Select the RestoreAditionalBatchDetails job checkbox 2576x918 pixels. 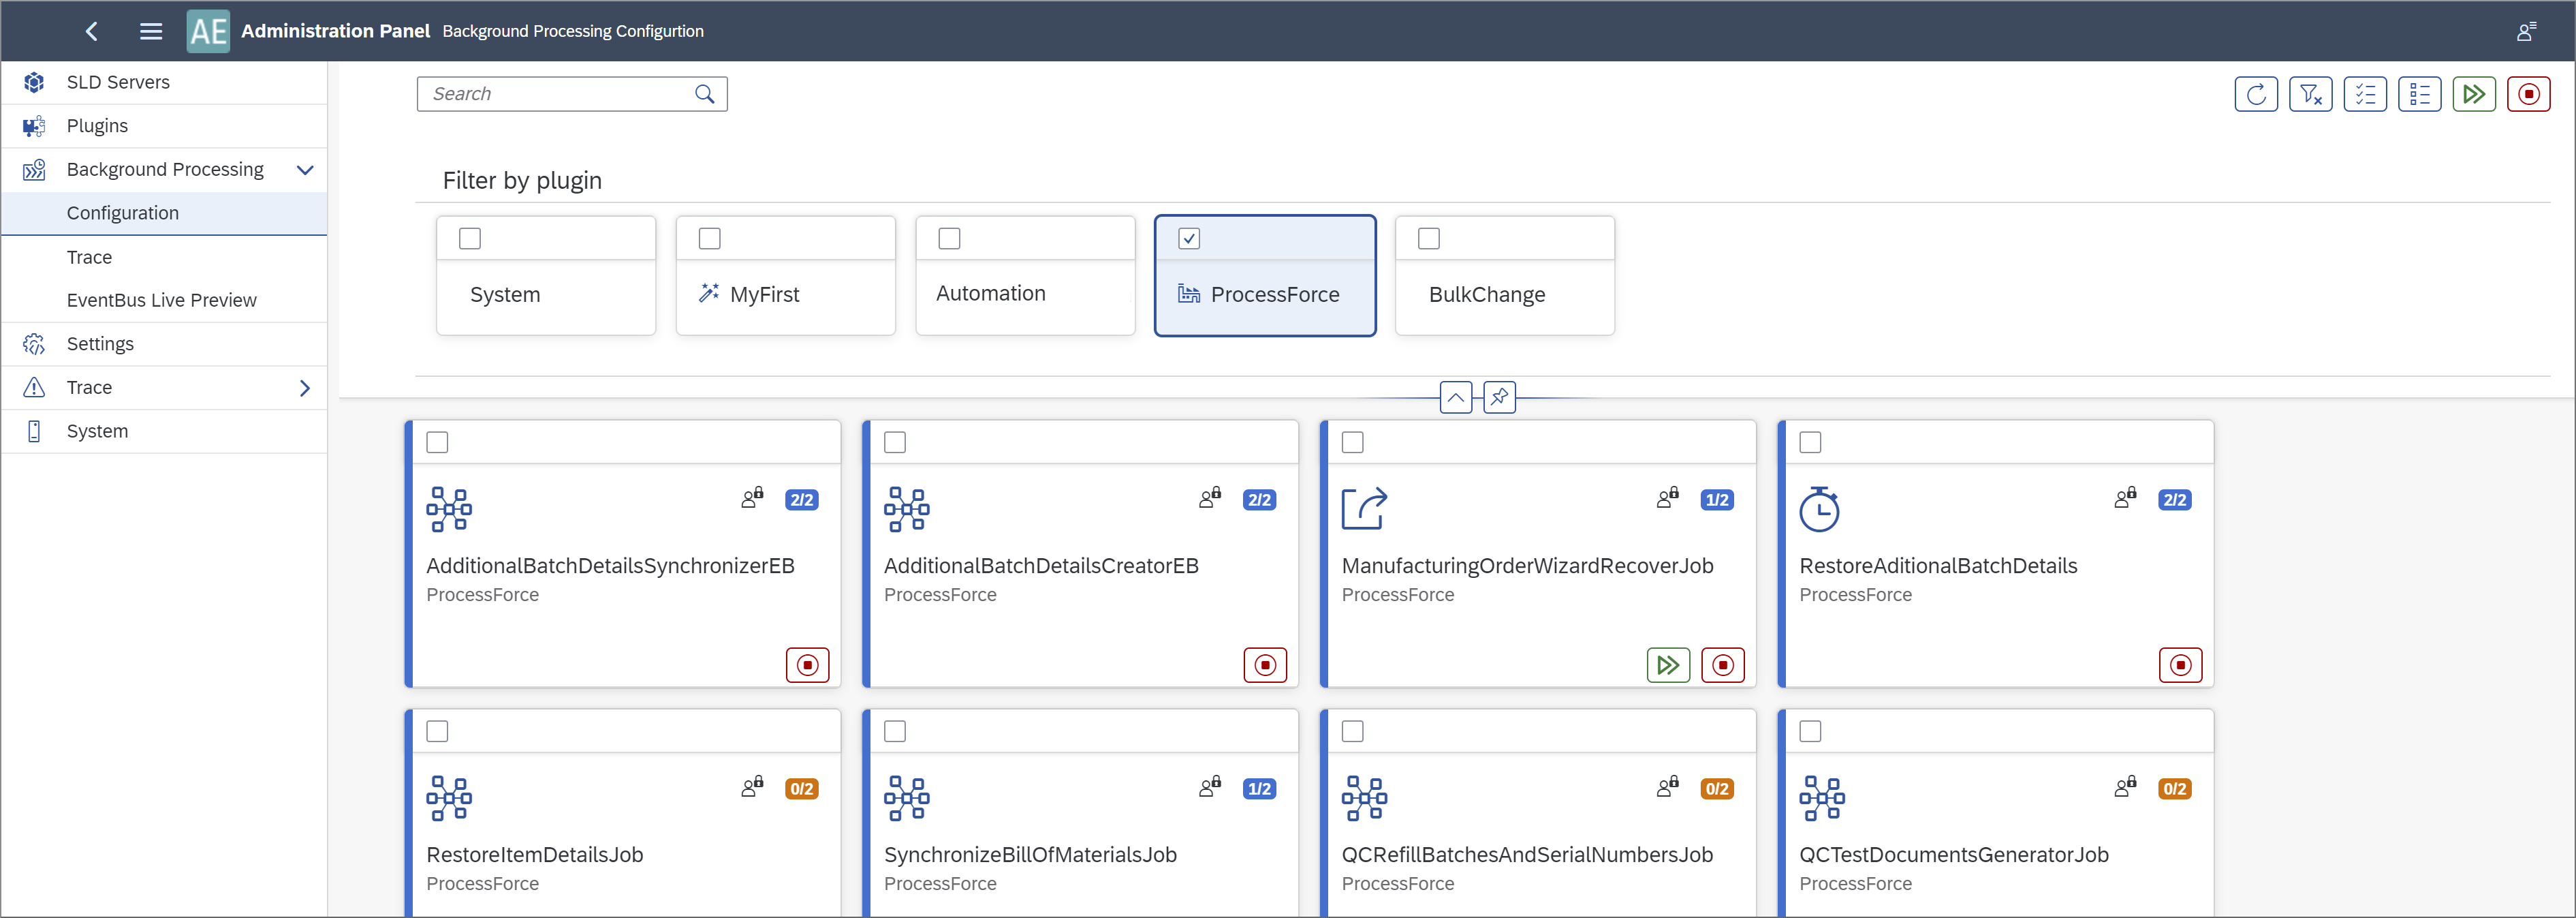pyautogui.click(x=1810, y=442)
